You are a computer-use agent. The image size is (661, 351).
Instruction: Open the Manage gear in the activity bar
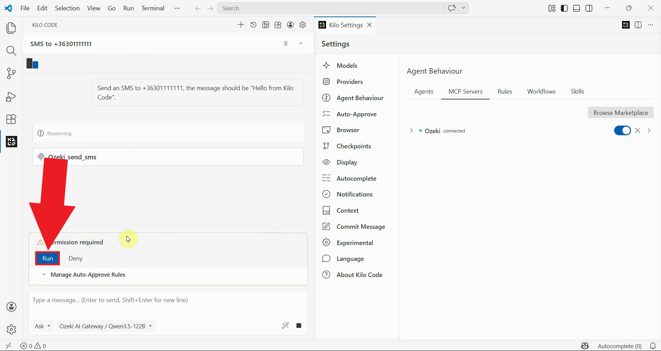tap(11, 329)
